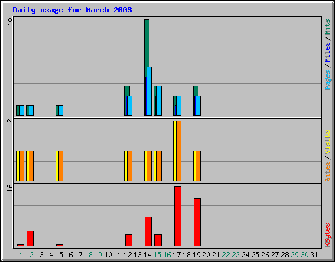Screen dimensions: 335x262
Task: Click day label '19' on the axis
Action: [x=196, y=255]
